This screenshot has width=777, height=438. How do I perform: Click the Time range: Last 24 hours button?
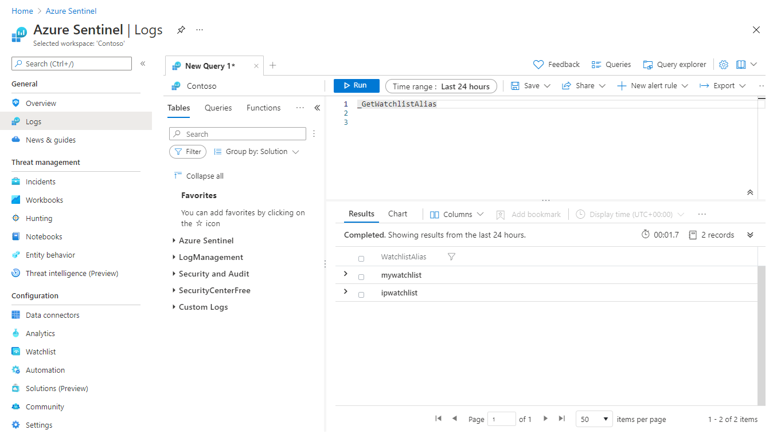441,86
